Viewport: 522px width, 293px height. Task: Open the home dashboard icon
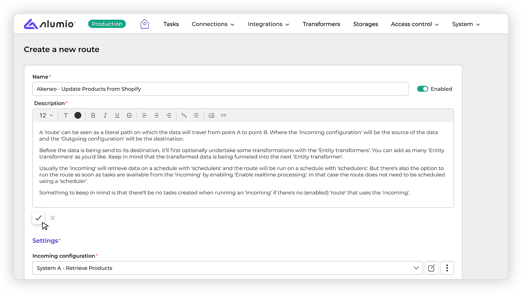pos(144,24)
